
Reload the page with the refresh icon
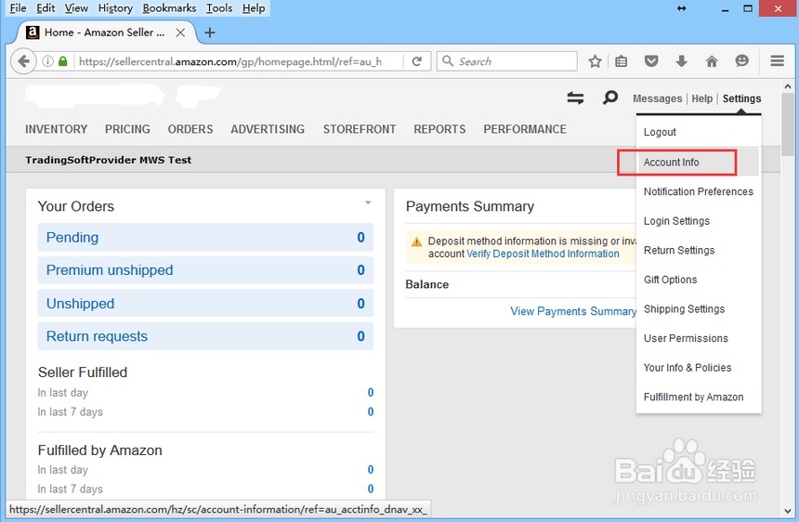pos(417,61)
